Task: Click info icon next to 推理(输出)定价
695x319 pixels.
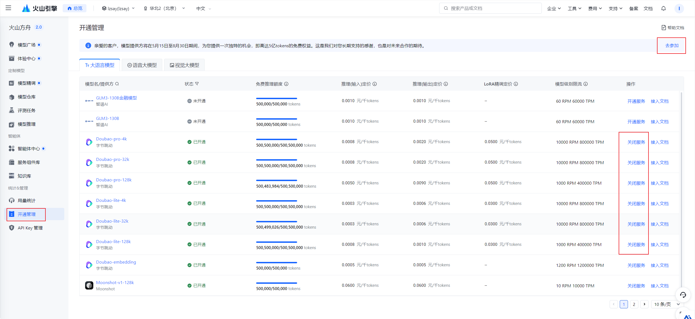Action: coord(446,84)
